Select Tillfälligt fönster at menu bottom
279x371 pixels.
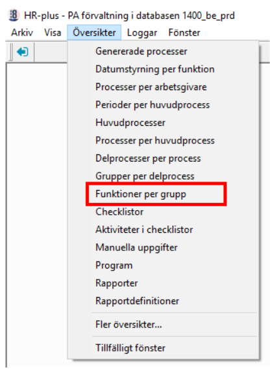[164, 348]
